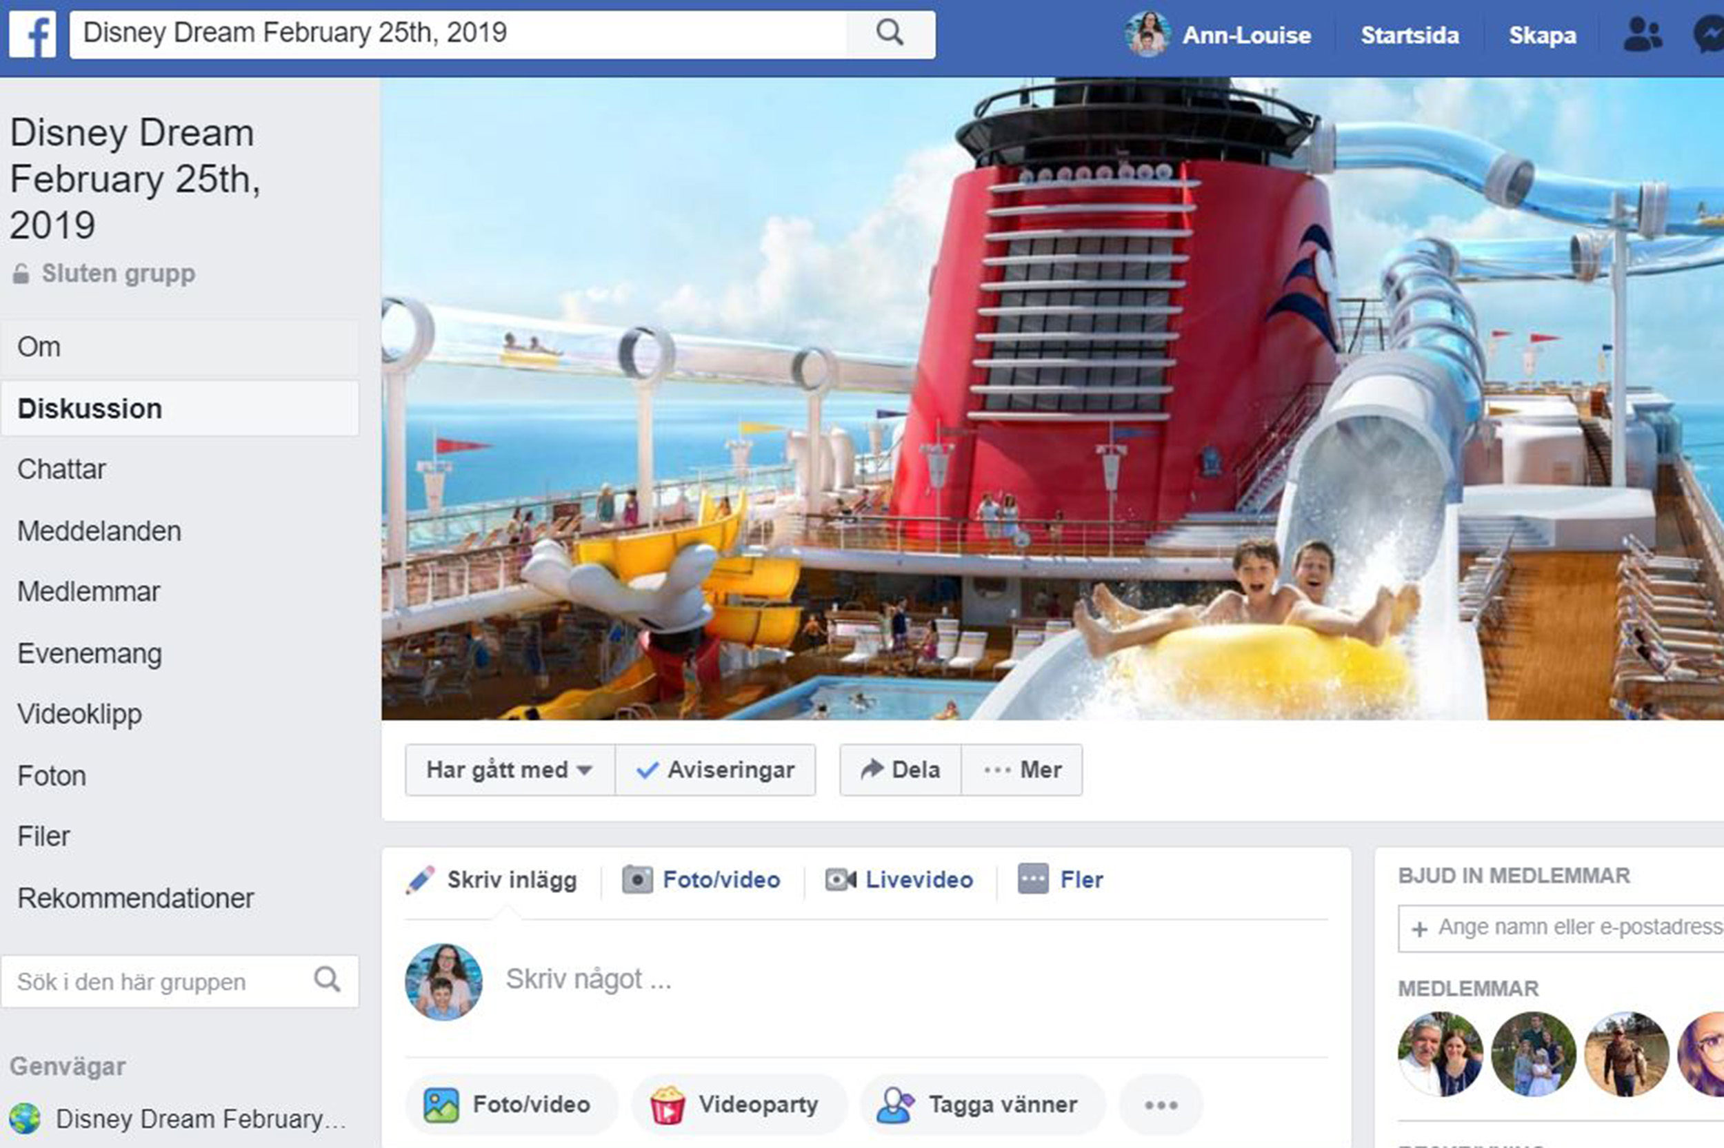This screenshot has width=1724, height=1148.
Task: Click the group title 'Disney Dream February 25th, 2019'
Action: 136,178
